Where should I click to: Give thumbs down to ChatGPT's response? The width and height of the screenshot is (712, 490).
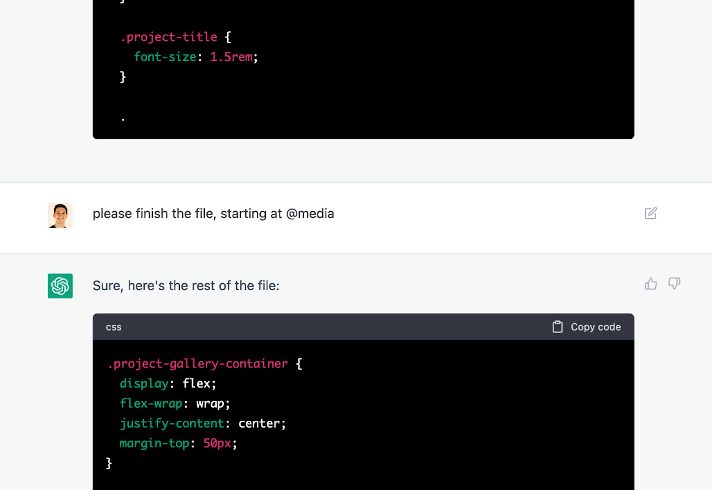point(675,284)
